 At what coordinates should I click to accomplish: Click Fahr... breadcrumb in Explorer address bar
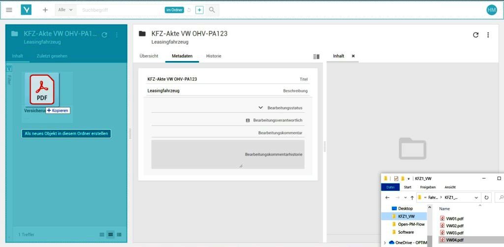pyautogui.click(x=433, y=197)
